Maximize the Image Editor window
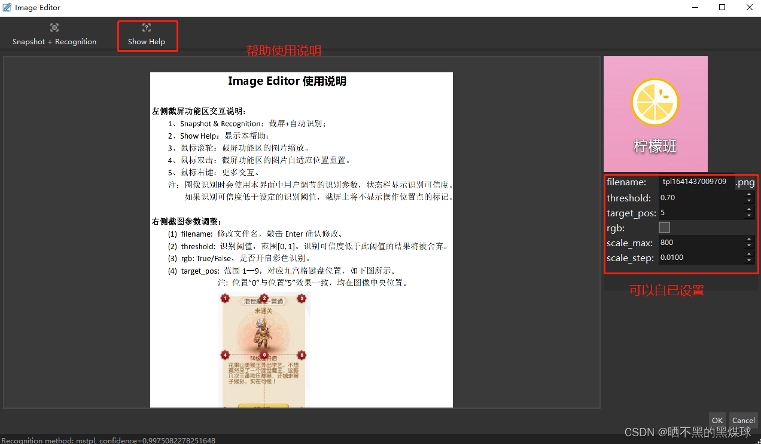The width and height of the screenshot is (761, 444). [722, 7]
